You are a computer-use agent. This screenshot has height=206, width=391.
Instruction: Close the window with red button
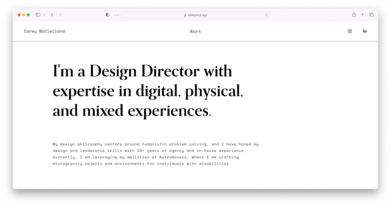[19, 15]
